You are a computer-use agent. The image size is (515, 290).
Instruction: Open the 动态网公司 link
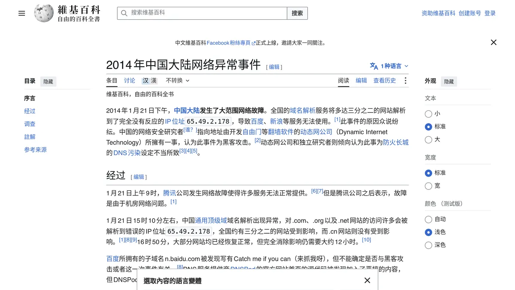316,132
